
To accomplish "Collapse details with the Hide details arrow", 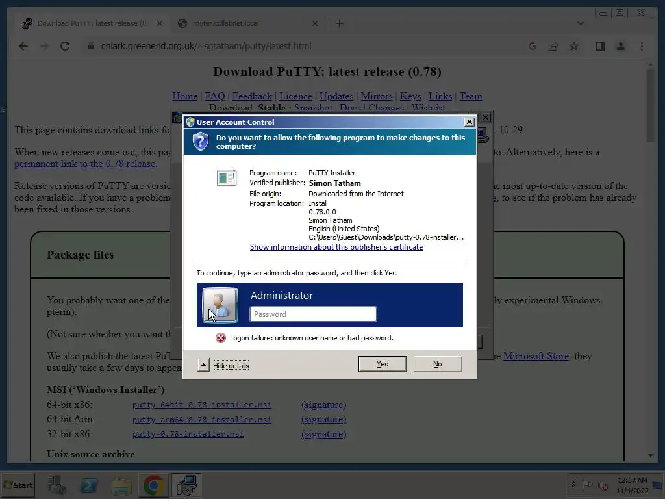I will pos(203,365).
